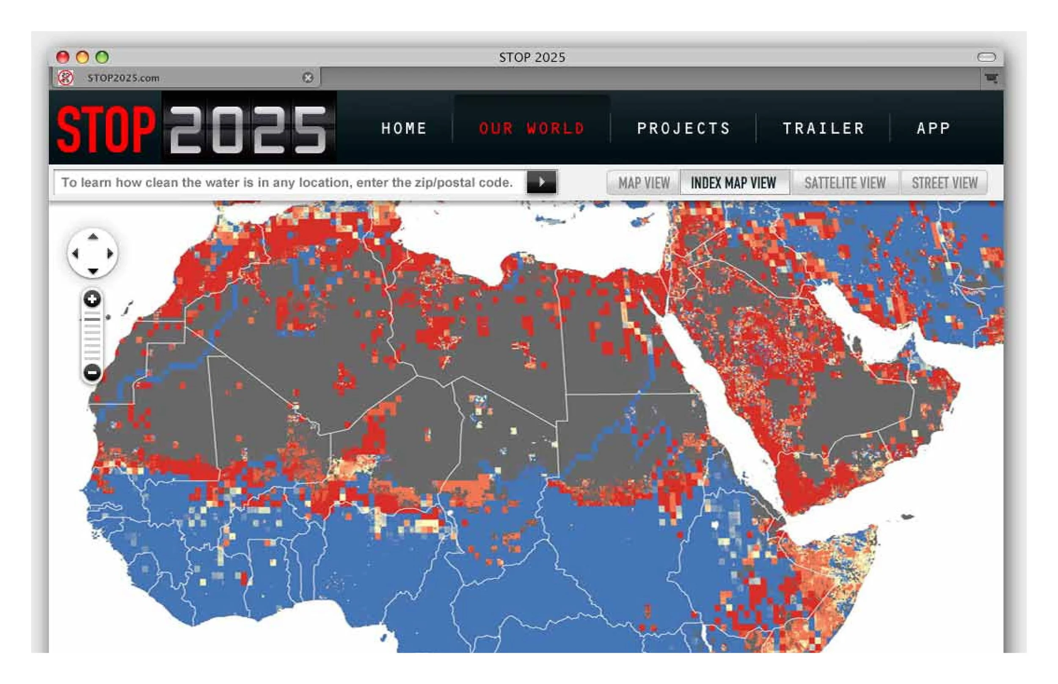
Task: Go to the Home page
Action: [x=404, y=129]
